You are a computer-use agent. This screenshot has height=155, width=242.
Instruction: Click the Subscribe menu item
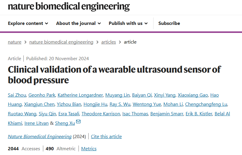[x=169, y=23]
